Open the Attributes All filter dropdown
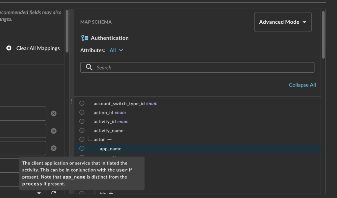This screenshot has width=337, height=198. 117,50
